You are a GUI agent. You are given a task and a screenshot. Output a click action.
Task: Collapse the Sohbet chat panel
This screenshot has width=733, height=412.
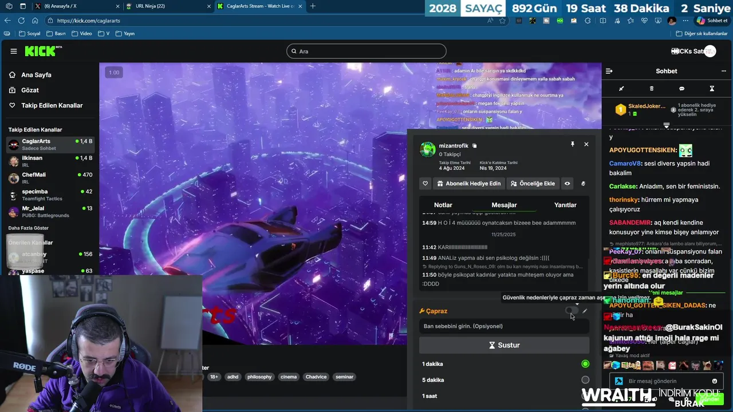(x=609, y=71)
